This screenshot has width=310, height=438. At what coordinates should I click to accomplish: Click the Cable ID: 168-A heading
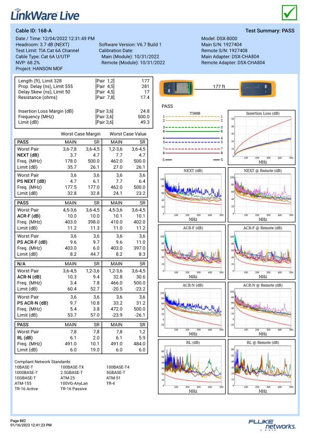(33, 31)
